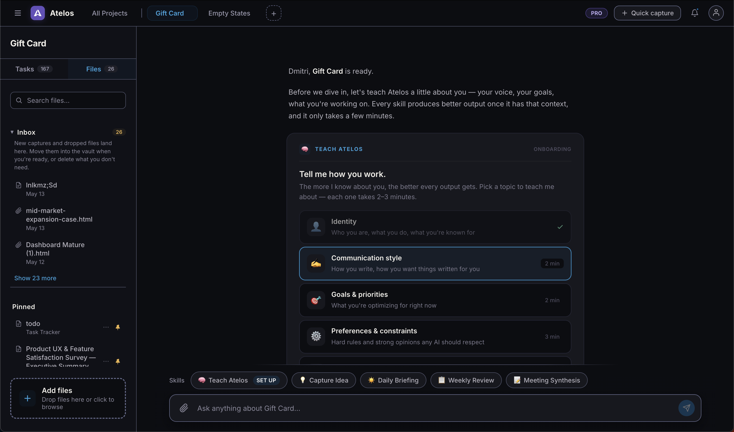Attach a file with paperclip icon
734x432 pixels.
[x=184, y=408]
